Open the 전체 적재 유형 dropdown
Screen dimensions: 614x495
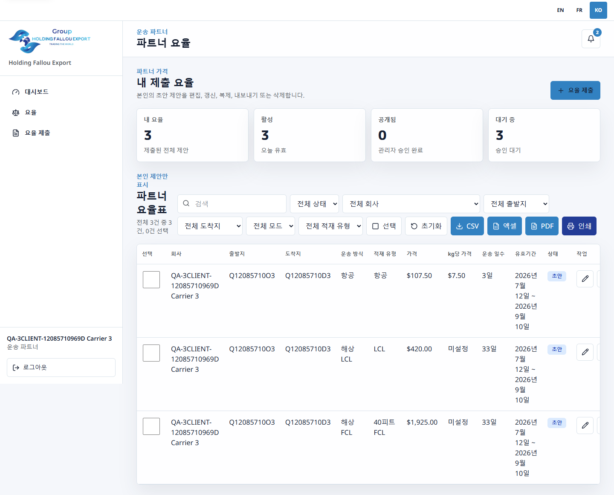tap(330, 226)
